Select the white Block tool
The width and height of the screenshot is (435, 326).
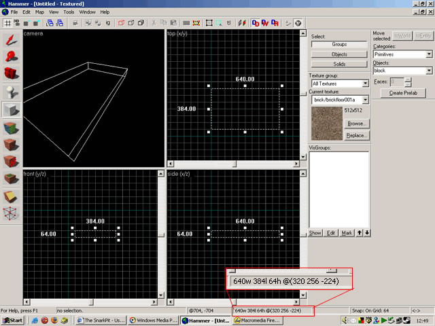coord(11,109)
